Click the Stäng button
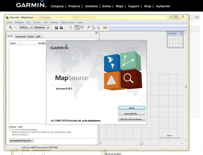The height and width of the screenshot is (155, 203). pos(132,108)
